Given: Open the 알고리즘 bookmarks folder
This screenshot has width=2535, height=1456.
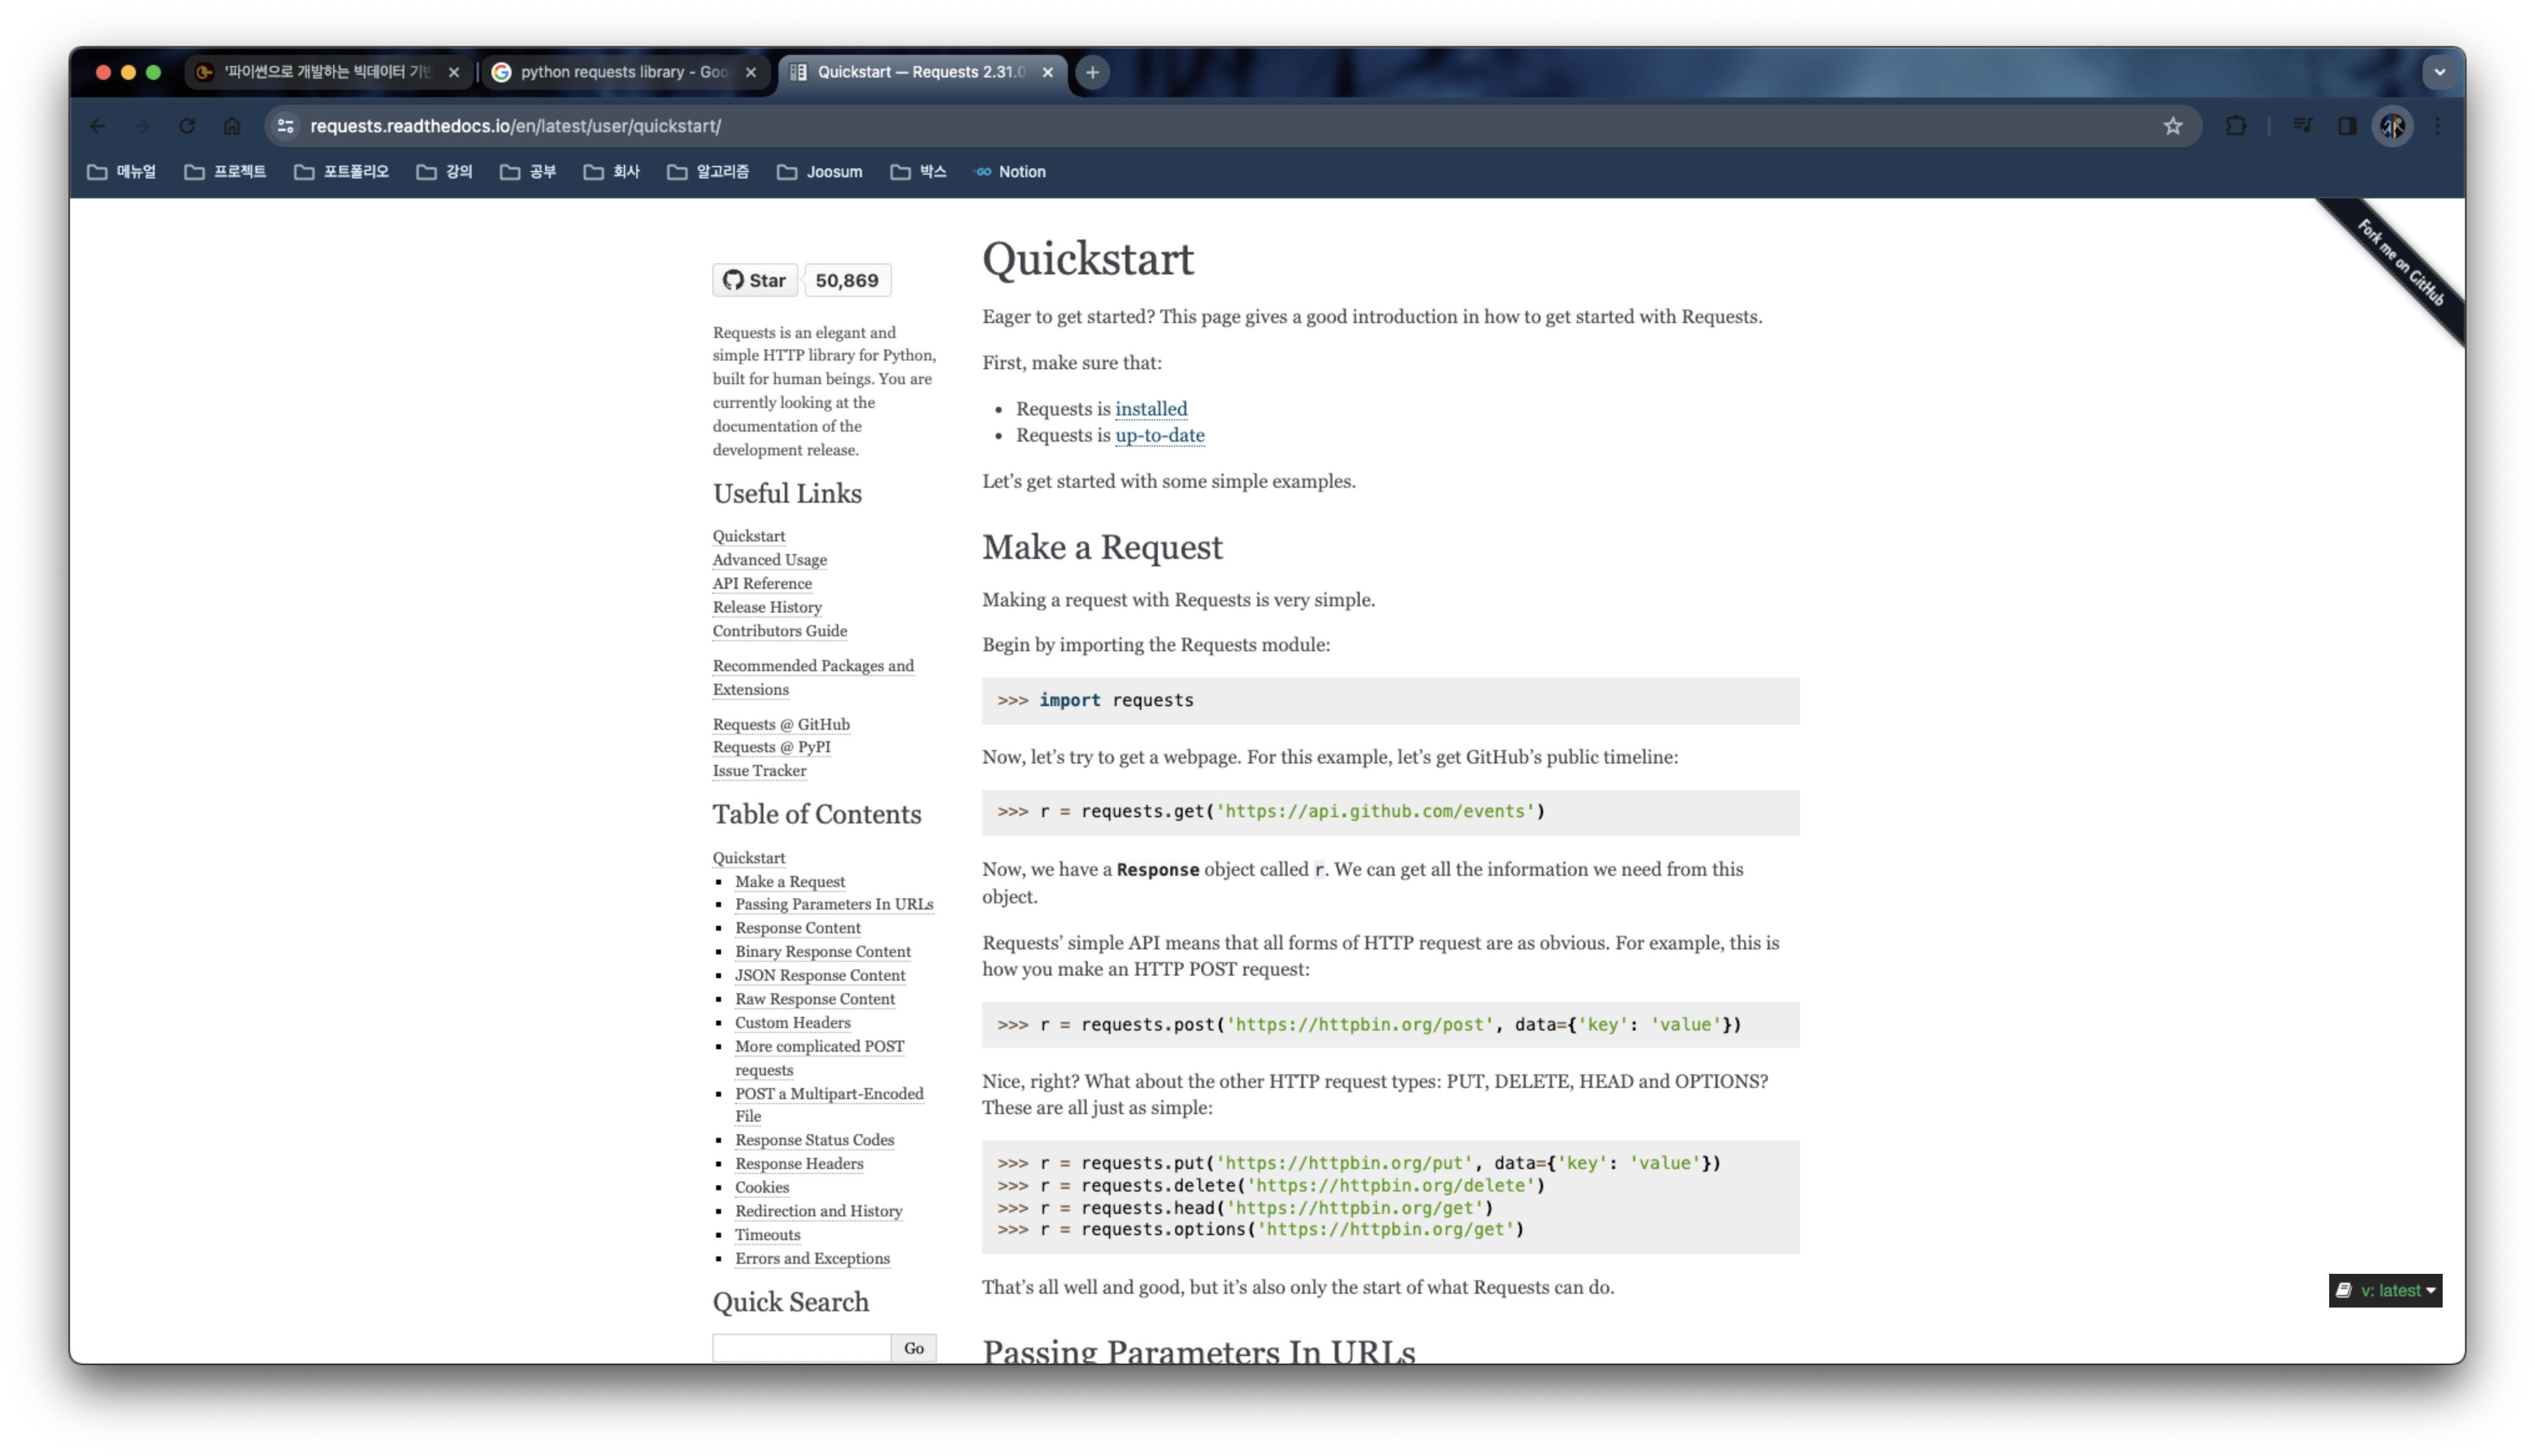Looking at the screenshot, I should pos(708,172).
